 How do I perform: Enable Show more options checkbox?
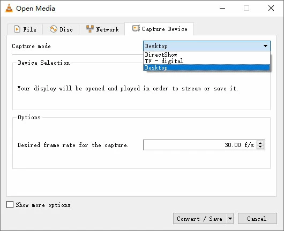[x=10, y=205]
